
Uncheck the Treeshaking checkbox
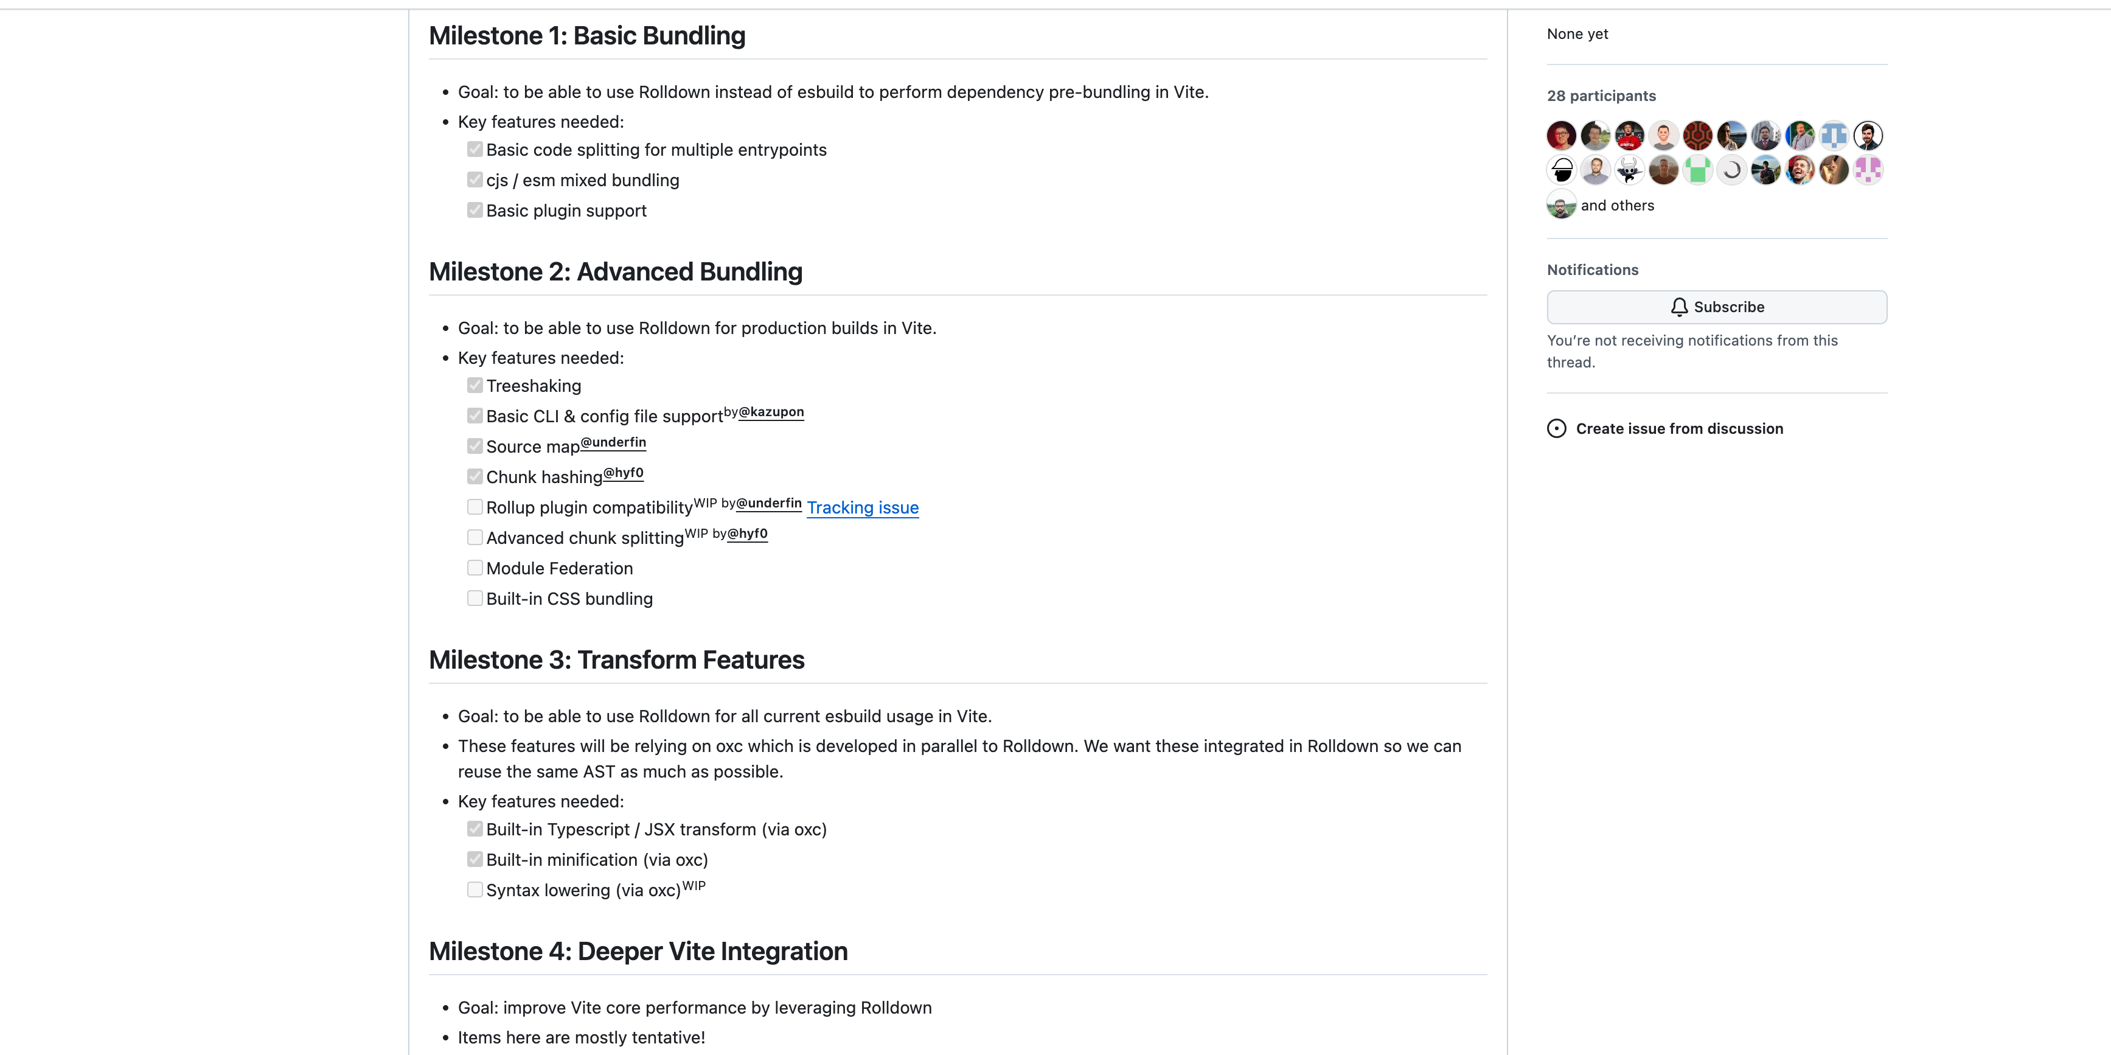coord(475,385)
